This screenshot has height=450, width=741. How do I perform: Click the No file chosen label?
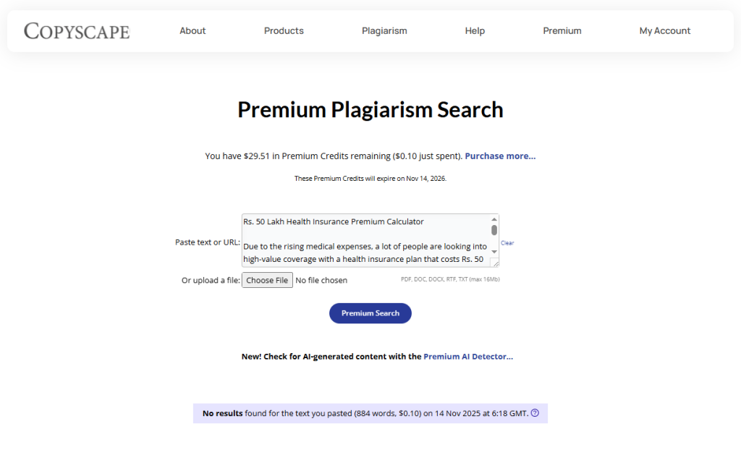[x=321, y=280]
